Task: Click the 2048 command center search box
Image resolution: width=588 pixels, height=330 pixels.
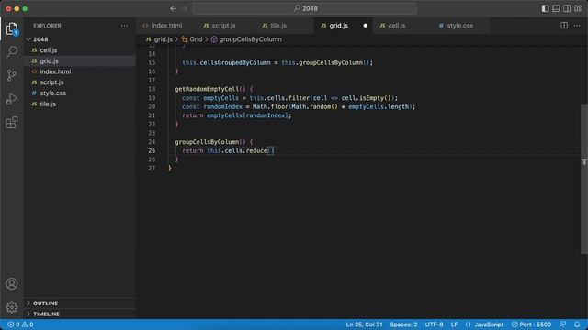Action: tap(304, 8)
